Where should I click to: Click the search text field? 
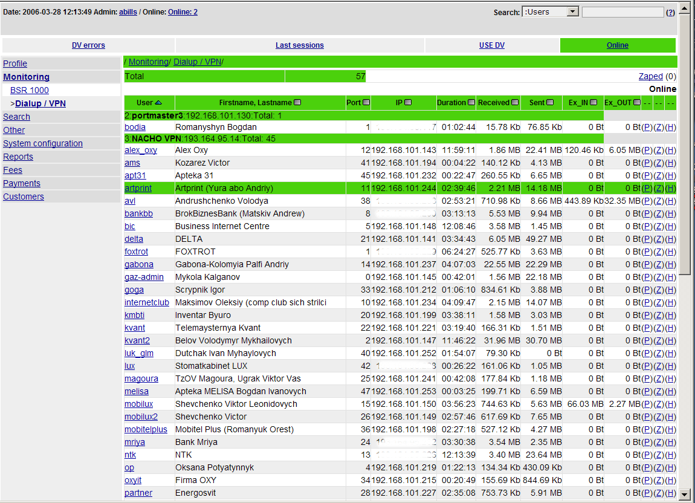pos(622,13)
